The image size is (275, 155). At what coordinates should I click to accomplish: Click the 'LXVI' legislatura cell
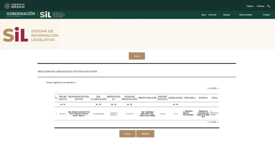[176, 114]
